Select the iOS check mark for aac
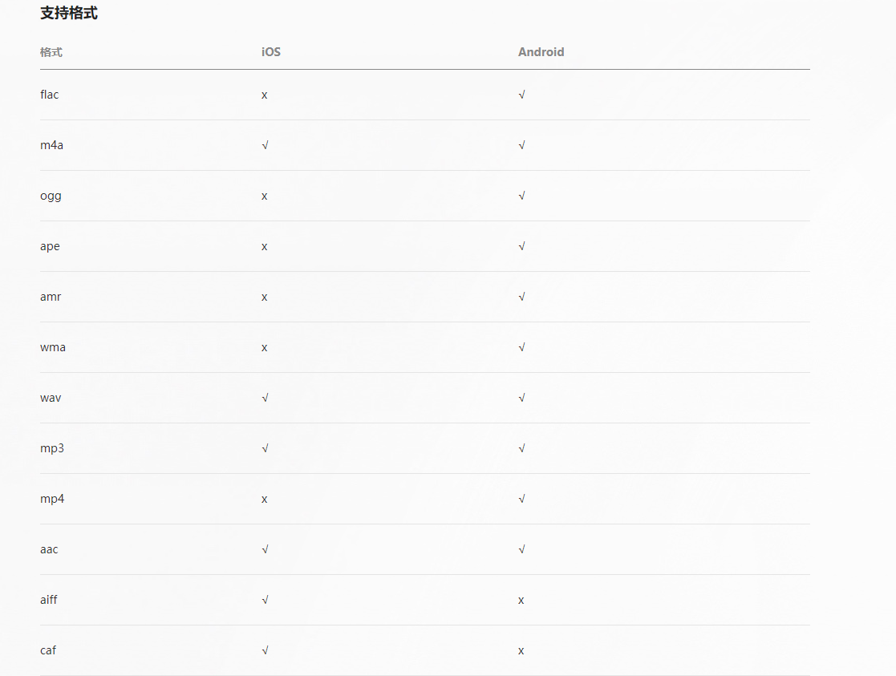The image size is (896, 676). click(x=265, y=549)
